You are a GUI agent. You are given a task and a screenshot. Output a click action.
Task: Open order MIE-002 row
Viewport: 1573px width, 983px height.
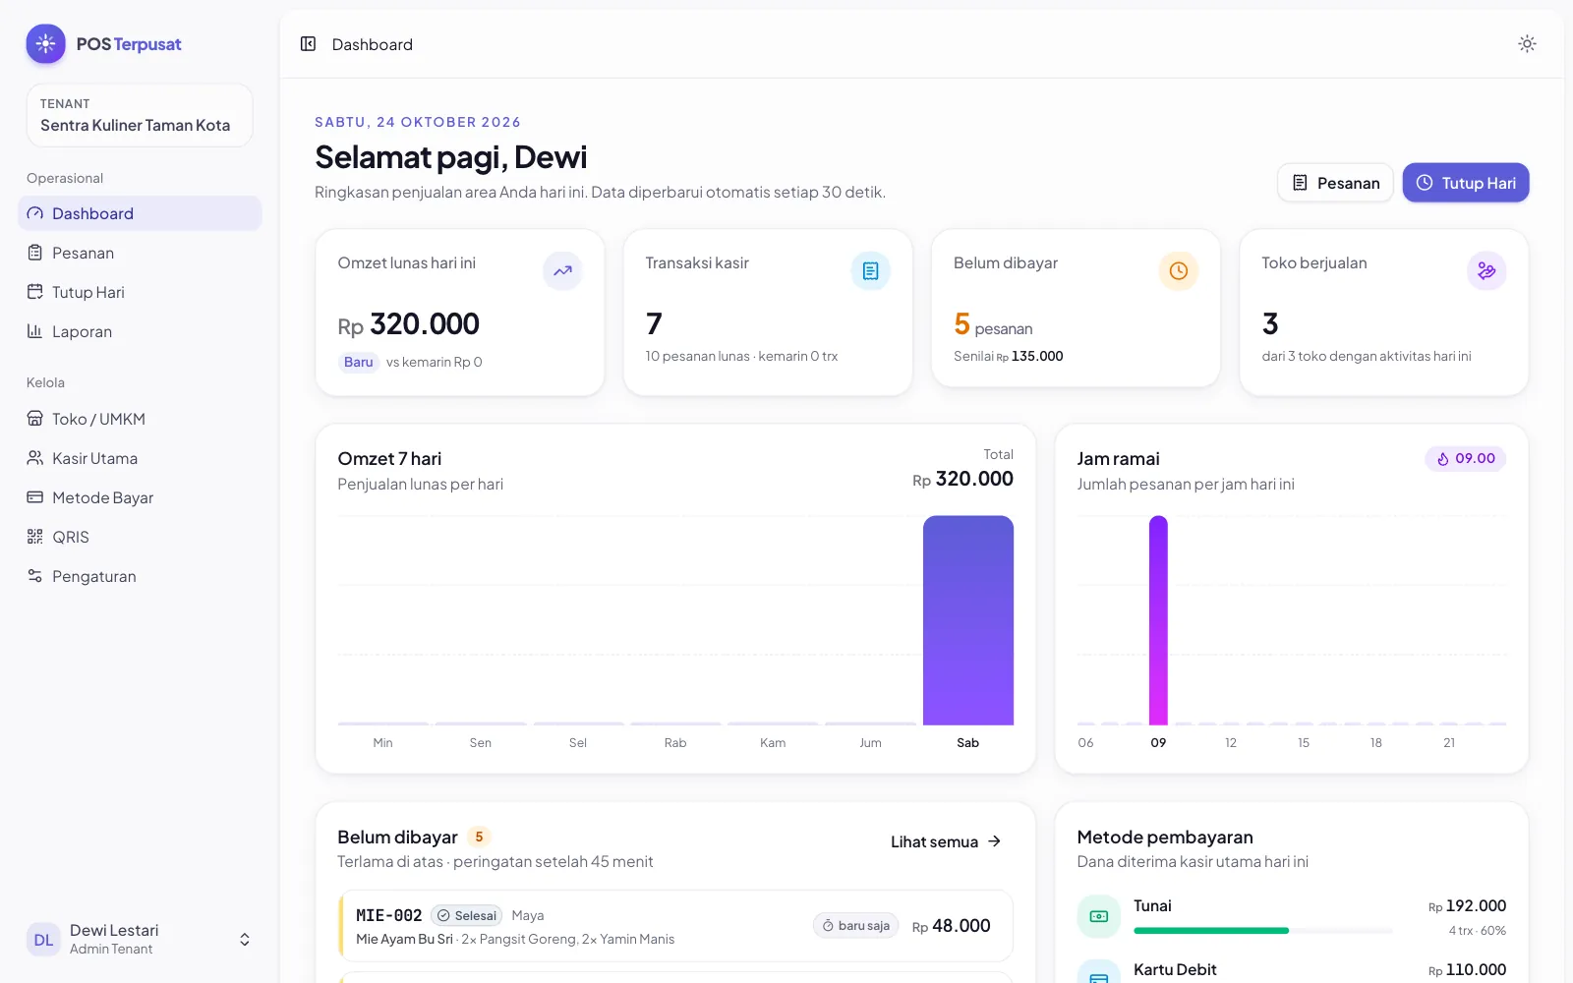675,926
